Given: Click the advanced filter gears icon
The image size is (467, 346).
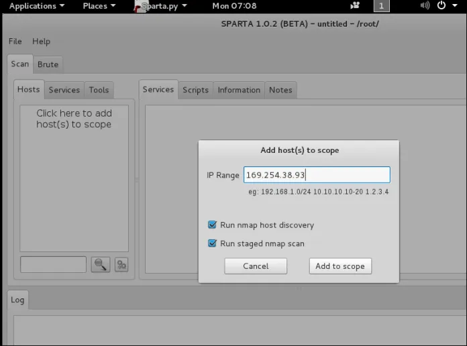Looking at the screenshot, I should (x=121, y=265).
